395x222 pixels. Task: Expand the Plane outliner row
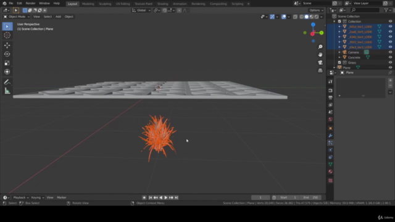[335, 68]
